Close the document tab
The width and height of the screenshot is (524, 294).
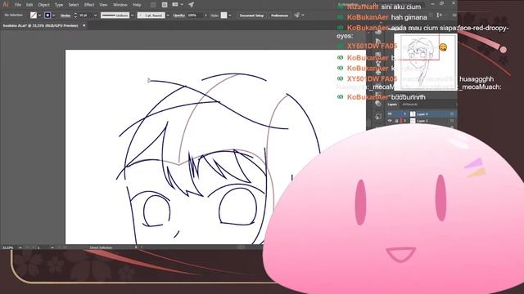[84, 25]
